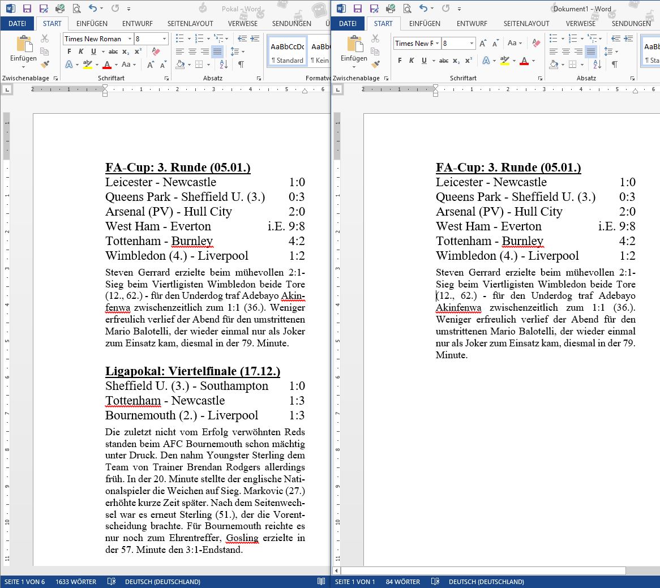Toggle bold (F) in Dokument1 window
Image resolution: width=660 pixels, height=588 pixels.
(400, 61)
